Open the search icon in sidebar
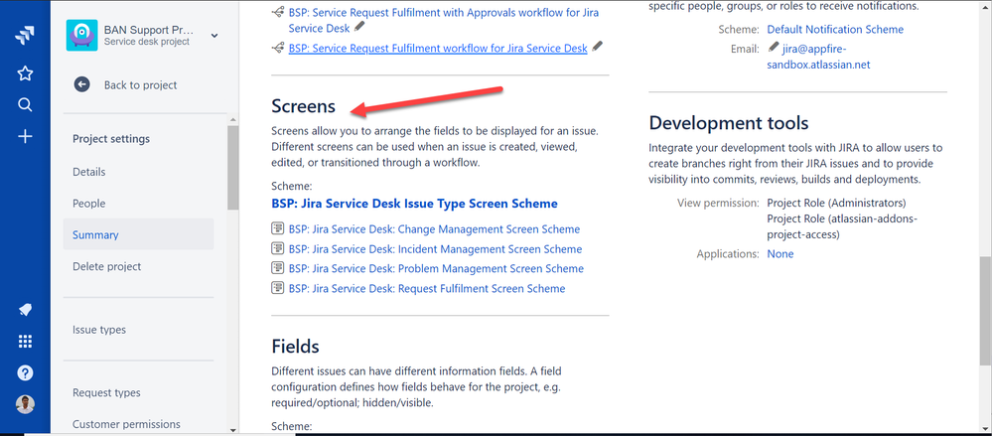This screenshot has width=992, height=436. point(25,104)
